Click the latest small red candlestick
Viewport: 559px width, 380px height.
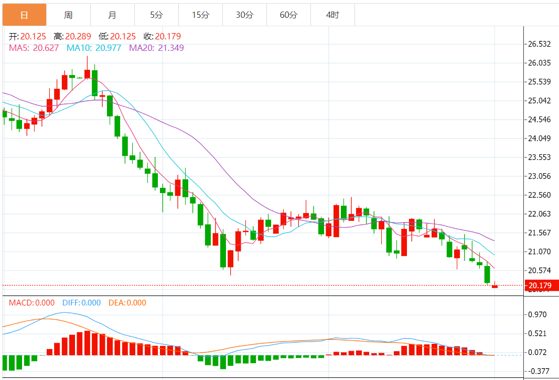(x=495, y=286)
